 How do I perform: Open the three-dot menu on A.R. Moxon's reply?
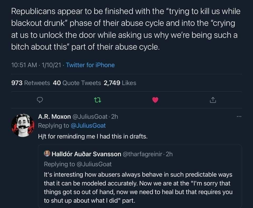tap(239, 116)
